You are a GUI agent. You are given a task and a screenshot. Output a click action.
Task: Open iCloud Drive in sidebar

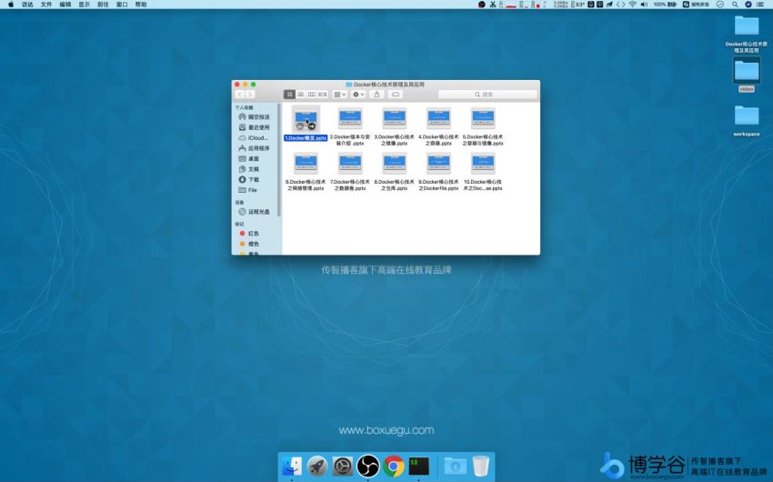255,138
